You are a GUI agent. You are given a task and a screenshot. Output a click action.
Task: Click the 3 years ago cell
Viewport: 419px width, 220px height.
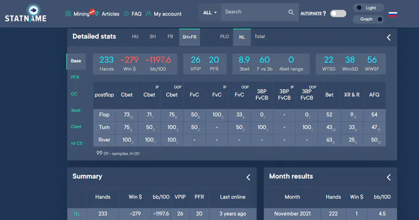click(x=233, y=214)
